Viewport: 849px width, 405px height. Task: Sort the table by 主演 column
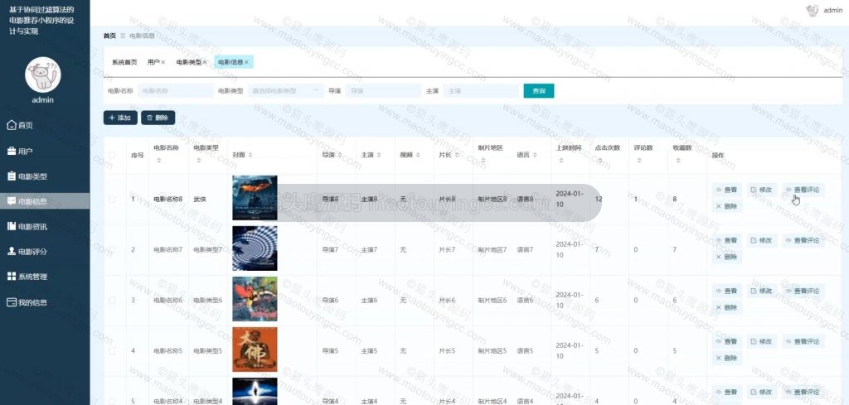378,155
